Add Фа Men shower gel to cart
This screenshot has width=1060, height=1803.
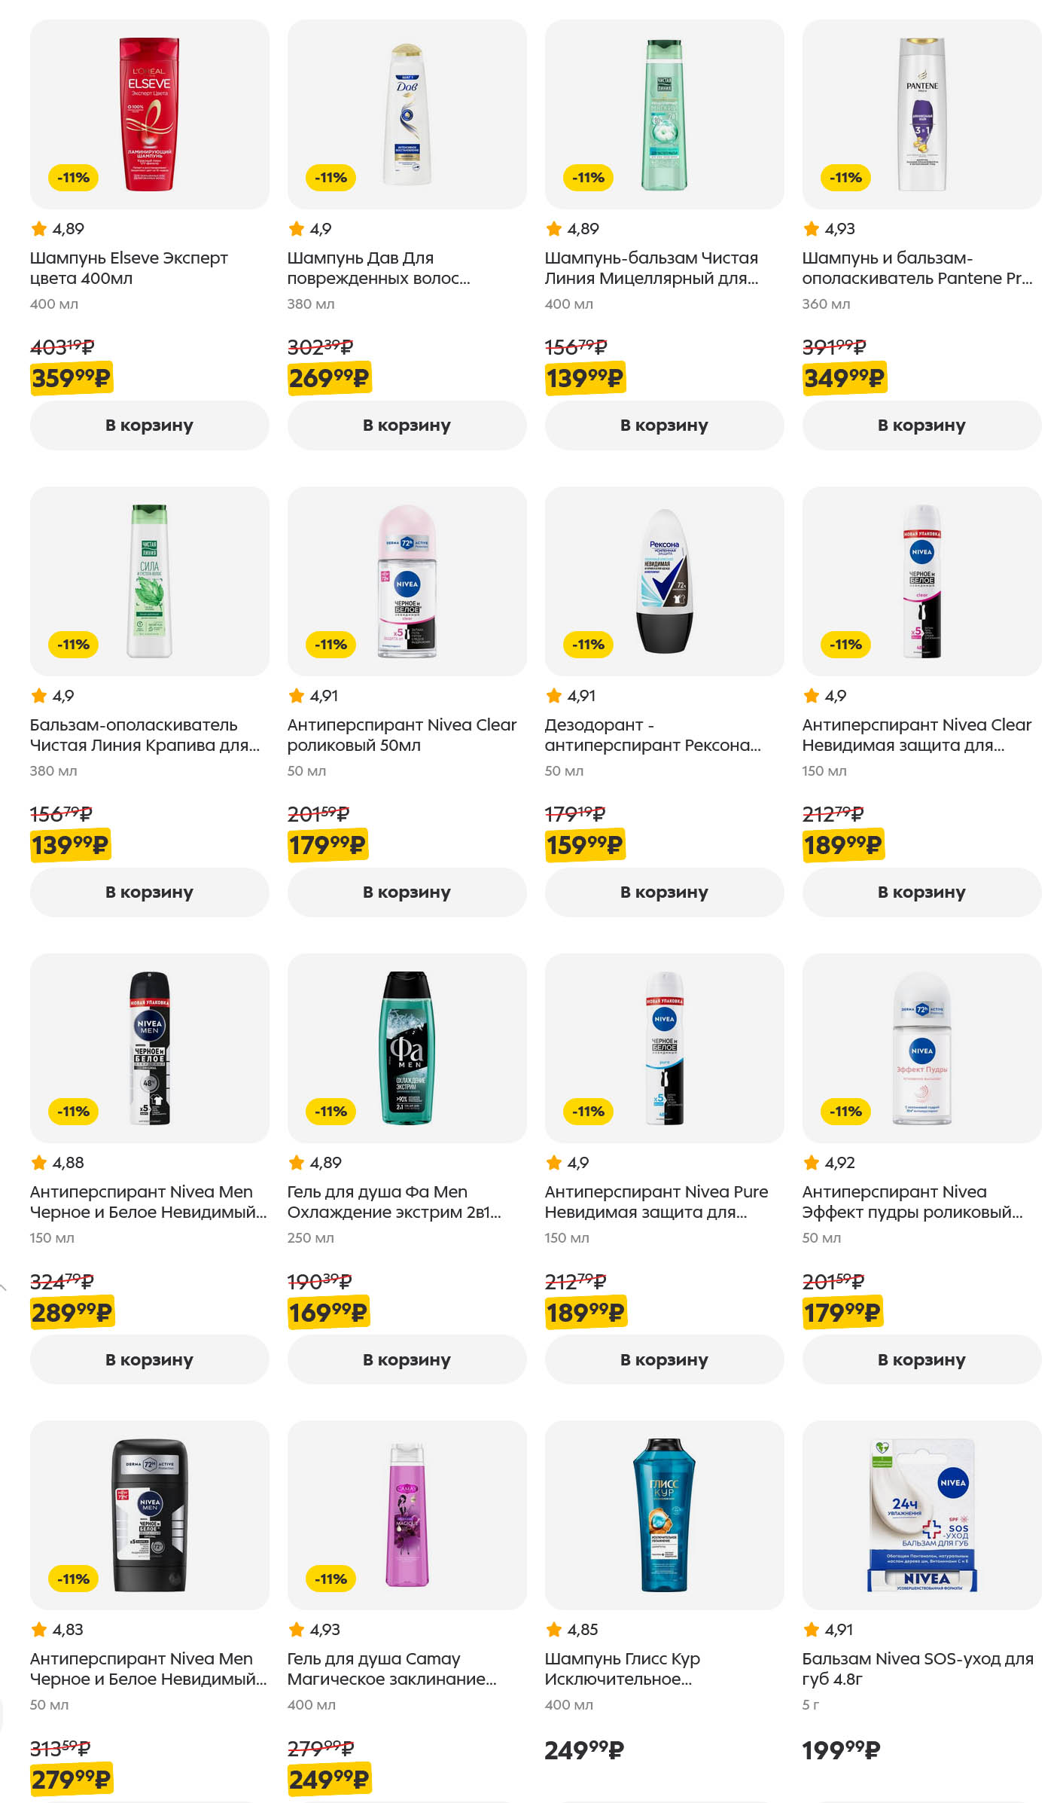tap(407, 1359)
